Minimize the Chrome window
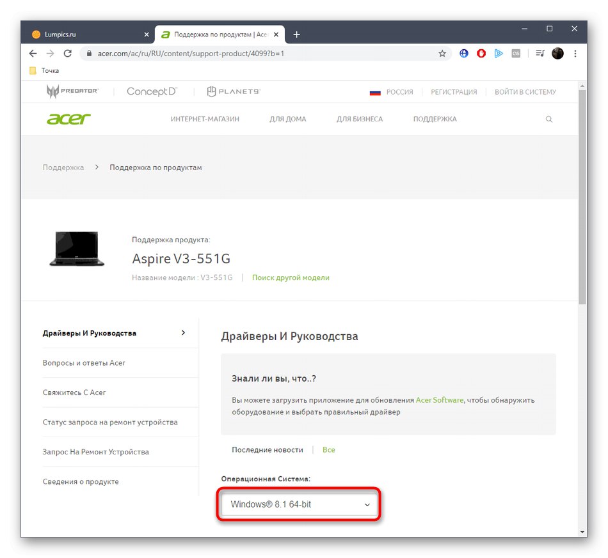Viewport: 608px width, 558px height. 525,29
